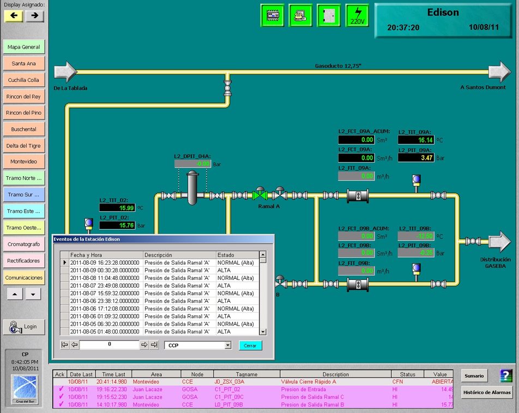Click the Estado column header
The image size is (519, 413).
coord(237,255)
